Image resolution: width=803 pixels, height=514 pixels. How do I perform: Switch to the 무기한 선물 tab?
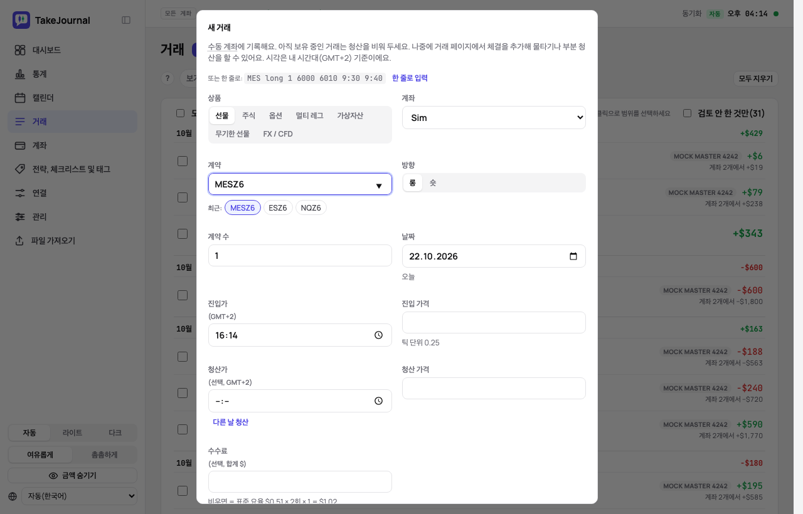232,134
